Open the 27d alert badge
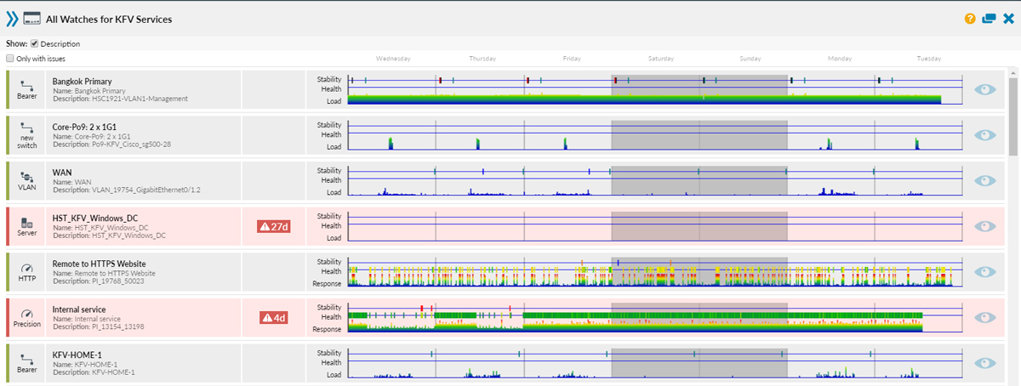The width and height of the screenshot is (1021, 386). [273, 226]
